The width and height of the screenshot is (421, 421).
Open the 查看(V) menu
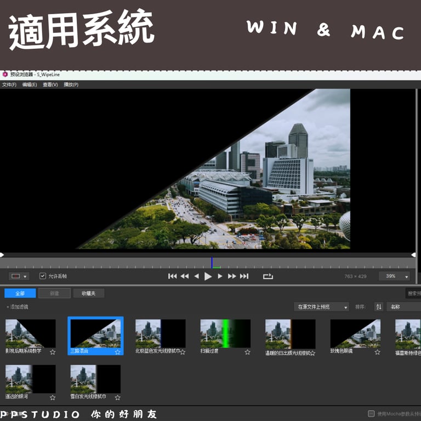[50, 84]
